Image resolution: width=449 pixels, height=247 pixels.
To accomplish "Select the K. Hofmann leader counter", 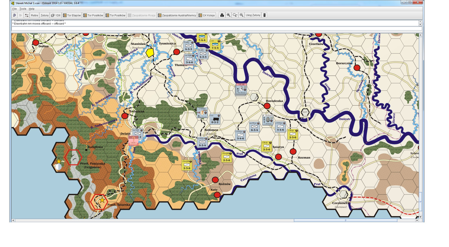I will tap(268, 120).
